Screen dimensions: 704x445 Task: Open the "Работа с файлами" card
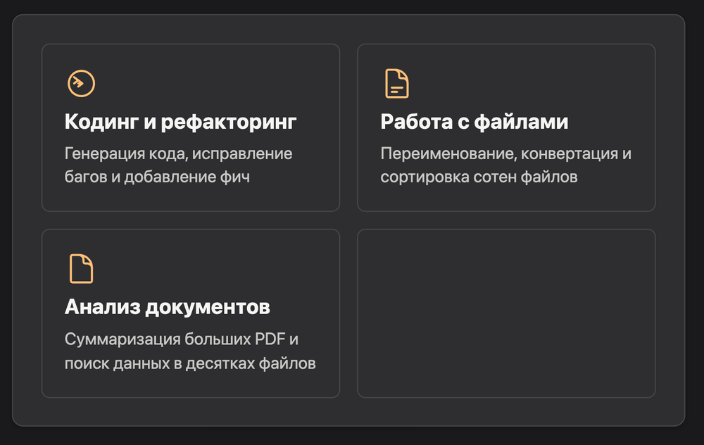[x=507, y=127]
